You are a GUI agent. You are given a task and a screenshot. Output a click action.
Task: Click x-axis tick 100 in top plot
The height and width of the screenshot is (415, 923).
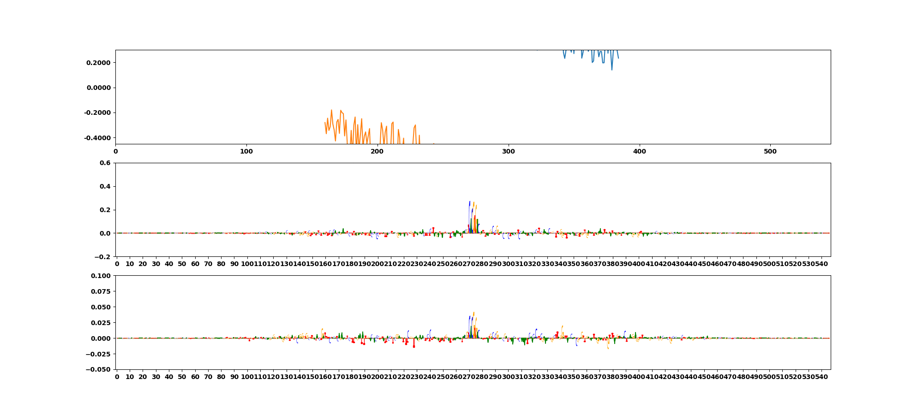point(246,151)
